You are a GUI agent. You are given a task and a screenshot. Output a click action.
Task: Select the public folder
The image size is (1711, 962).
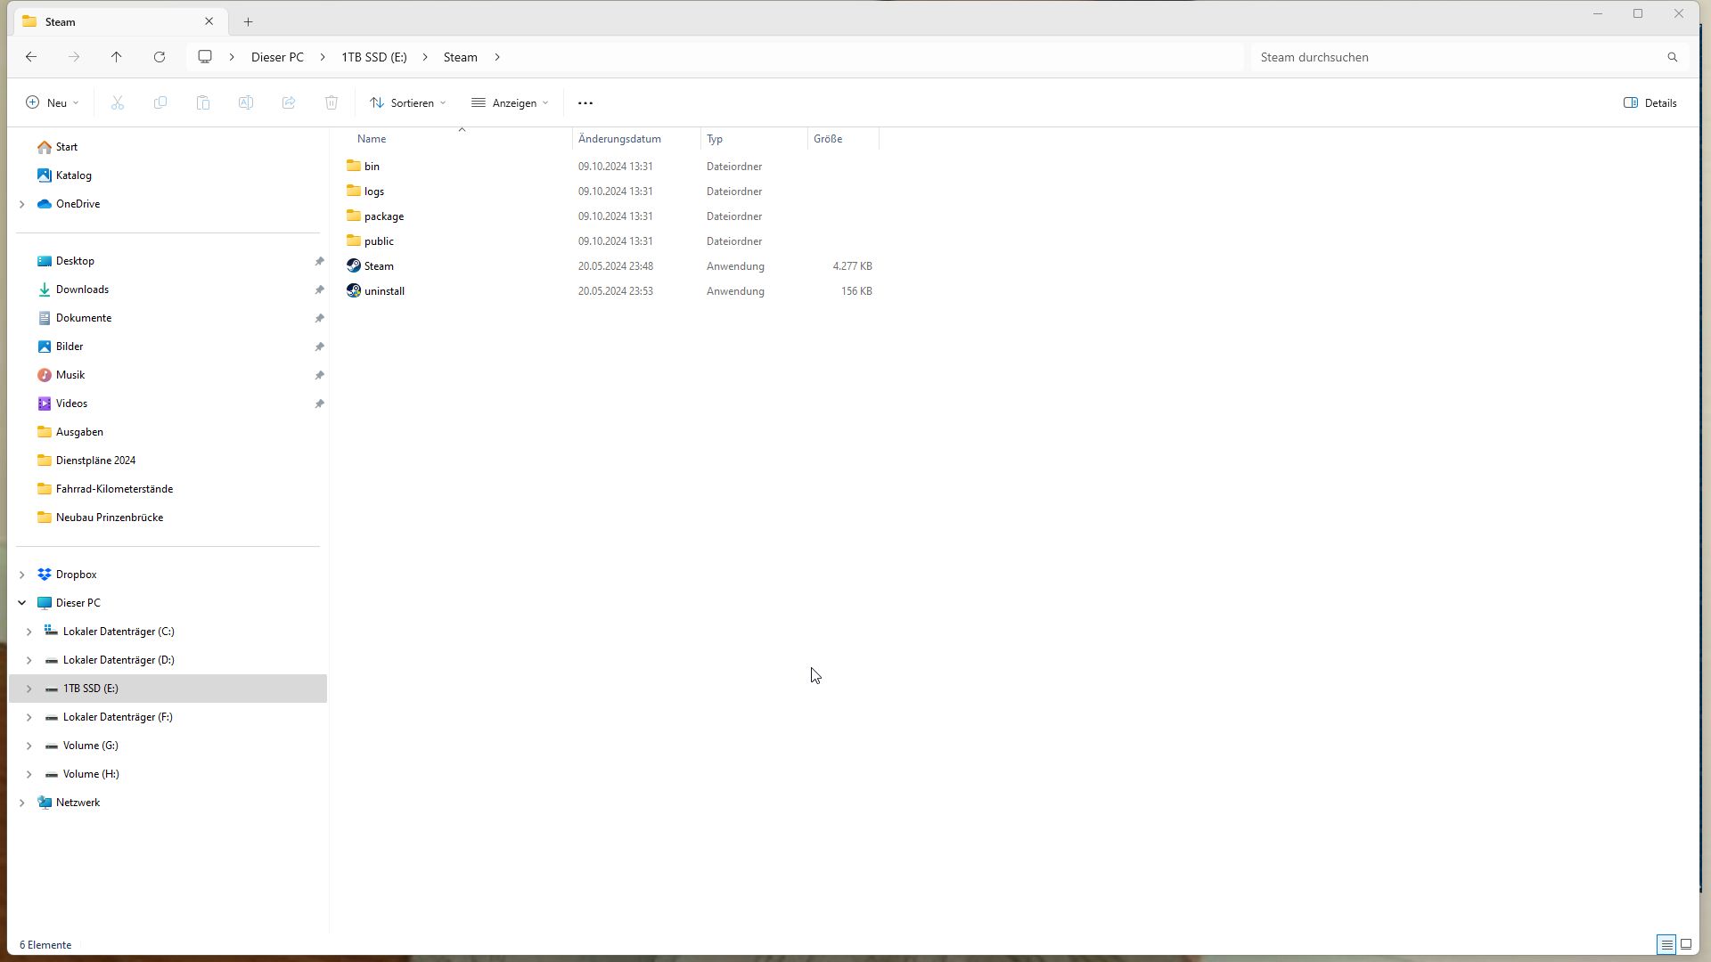click(x=370, y=241)
